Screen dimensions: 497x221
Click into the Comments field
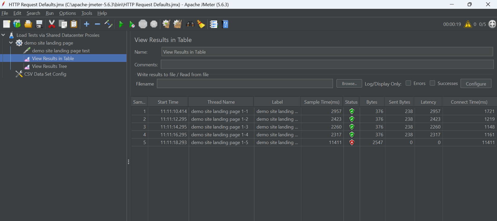327,65
